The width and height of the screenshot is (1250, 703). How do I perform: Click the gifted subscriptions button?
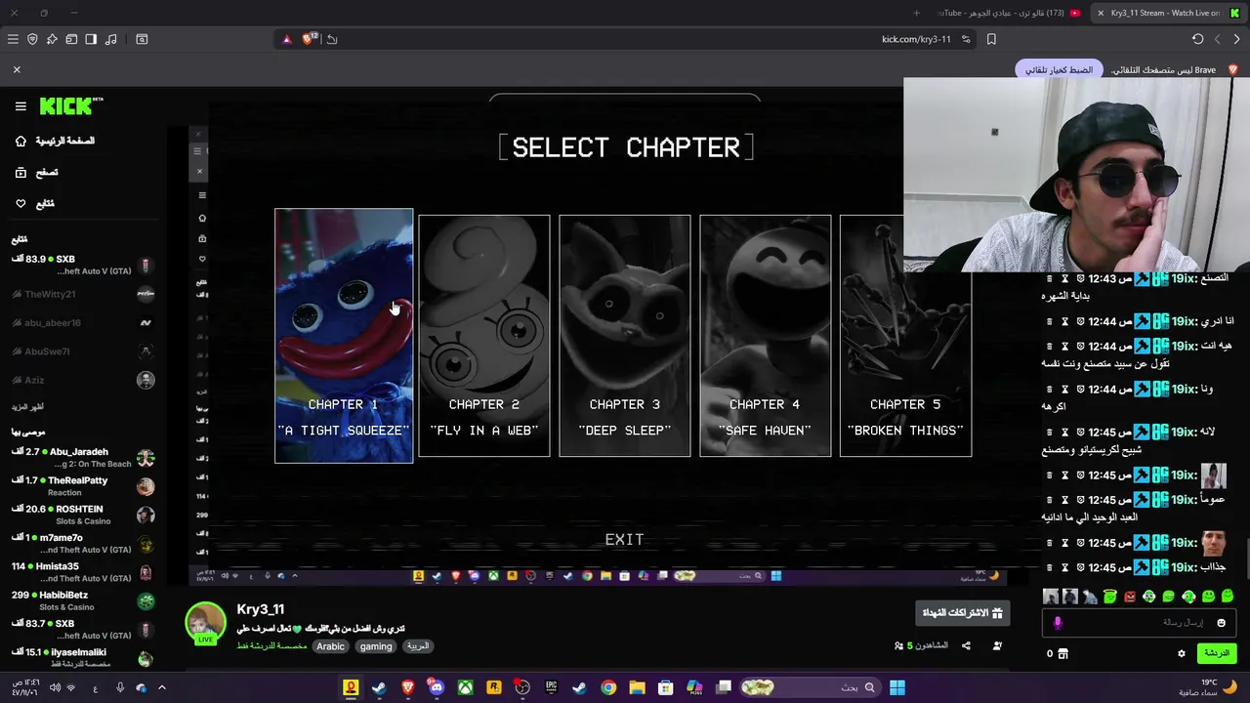pyautogui.click(x=962, y=613)
